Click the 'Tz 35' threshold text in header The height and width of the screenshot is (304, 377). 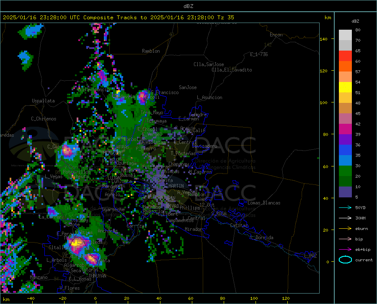click(x=225, y=18)
